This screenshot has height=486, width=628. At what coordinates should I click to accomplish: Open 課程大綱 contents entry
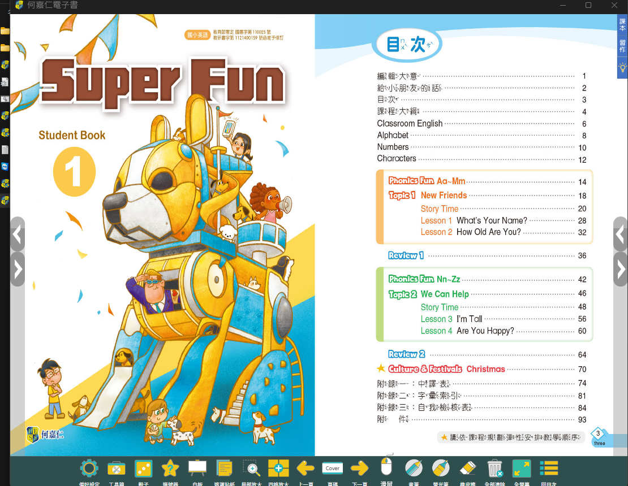tap(481, 111)
